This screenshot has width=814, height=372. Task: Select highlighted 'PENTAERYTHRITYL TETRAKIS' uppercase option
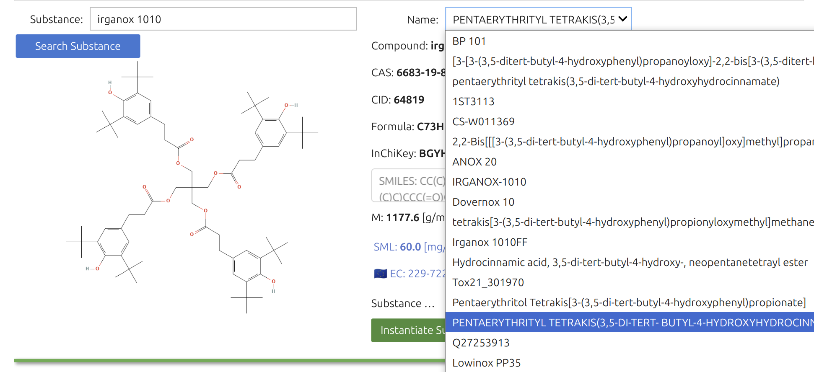click(x=630, y=323)
